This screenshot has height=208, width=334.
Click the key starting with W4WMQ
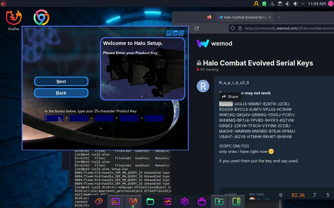(257, 120)
